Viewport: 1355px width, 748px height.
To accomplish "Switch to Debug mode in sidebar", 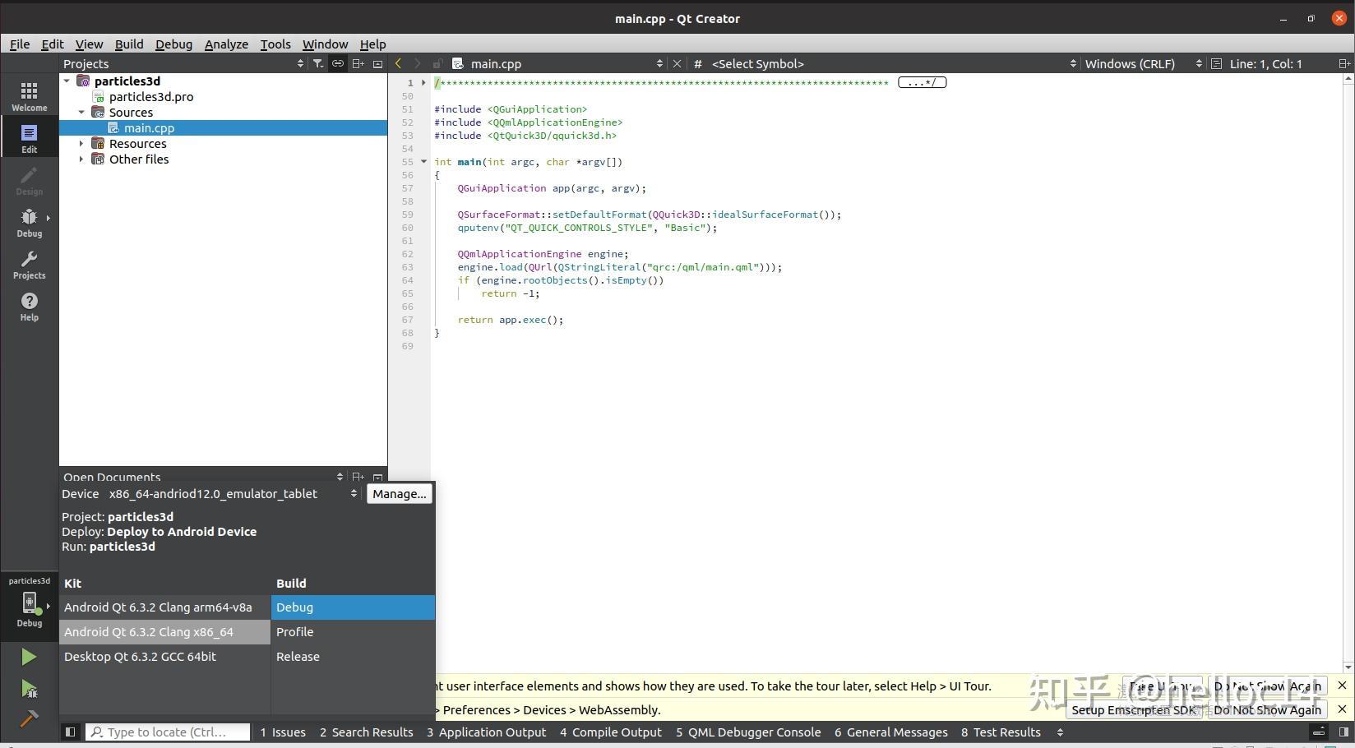I will [29, 222].
